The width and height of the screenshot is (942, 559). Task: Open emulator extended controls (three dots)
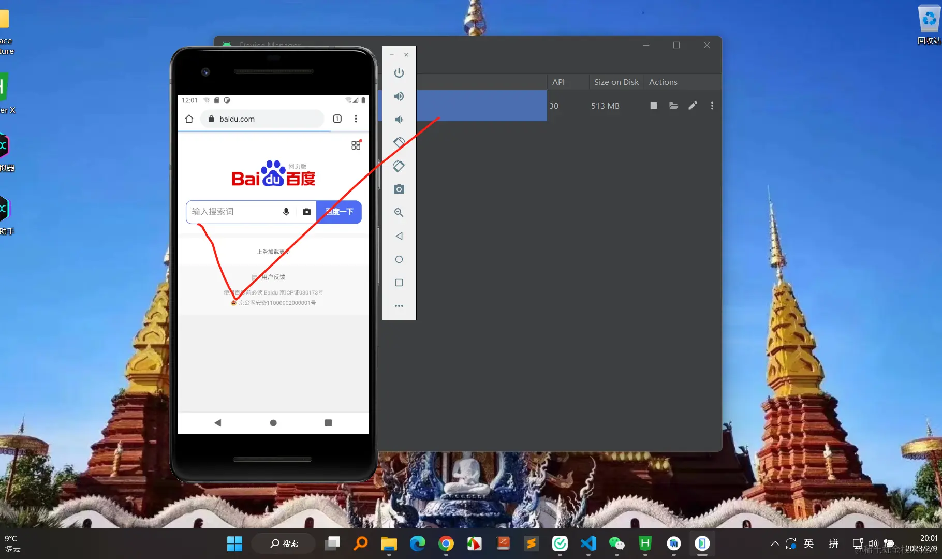click(x=399, y=306)
